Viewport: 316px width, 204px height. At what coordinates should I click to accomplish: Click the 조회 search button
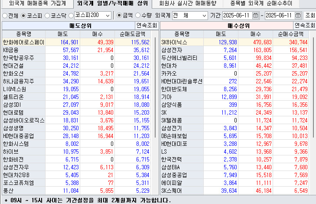click(310, 16)
